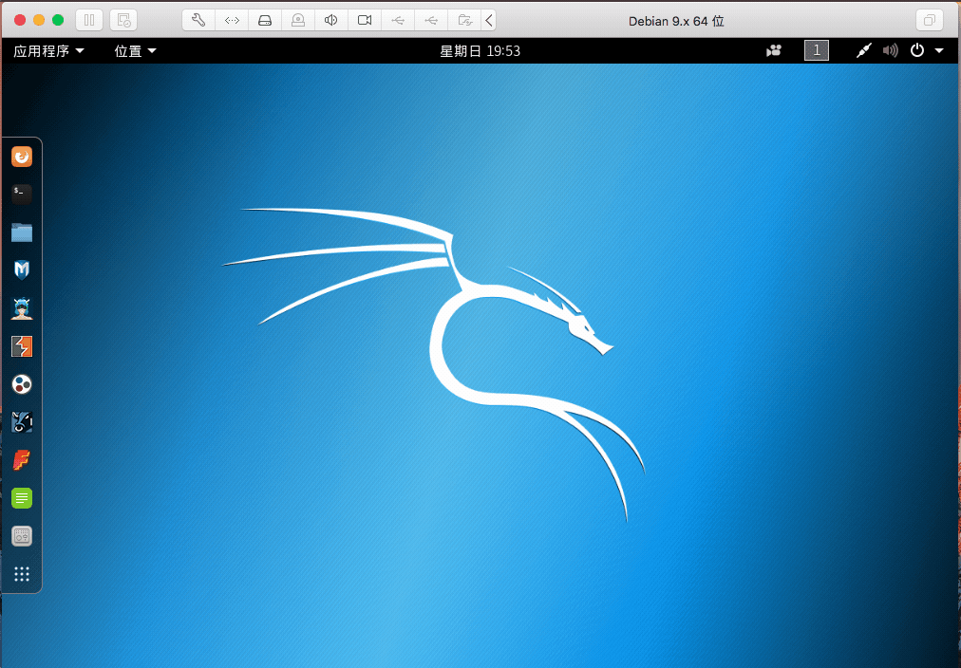Image resolution: width=961 pixels, height=668 pixels.
Task: Launch the Terminal from the dock
Action: 22,195
